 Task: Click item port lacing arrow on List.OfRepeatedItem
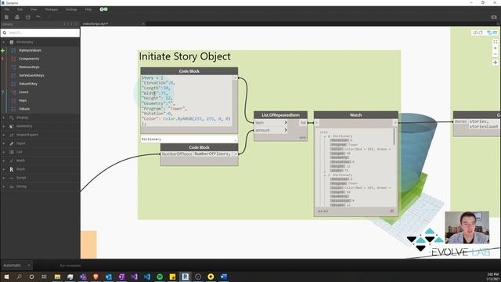[x=285, y=122]
